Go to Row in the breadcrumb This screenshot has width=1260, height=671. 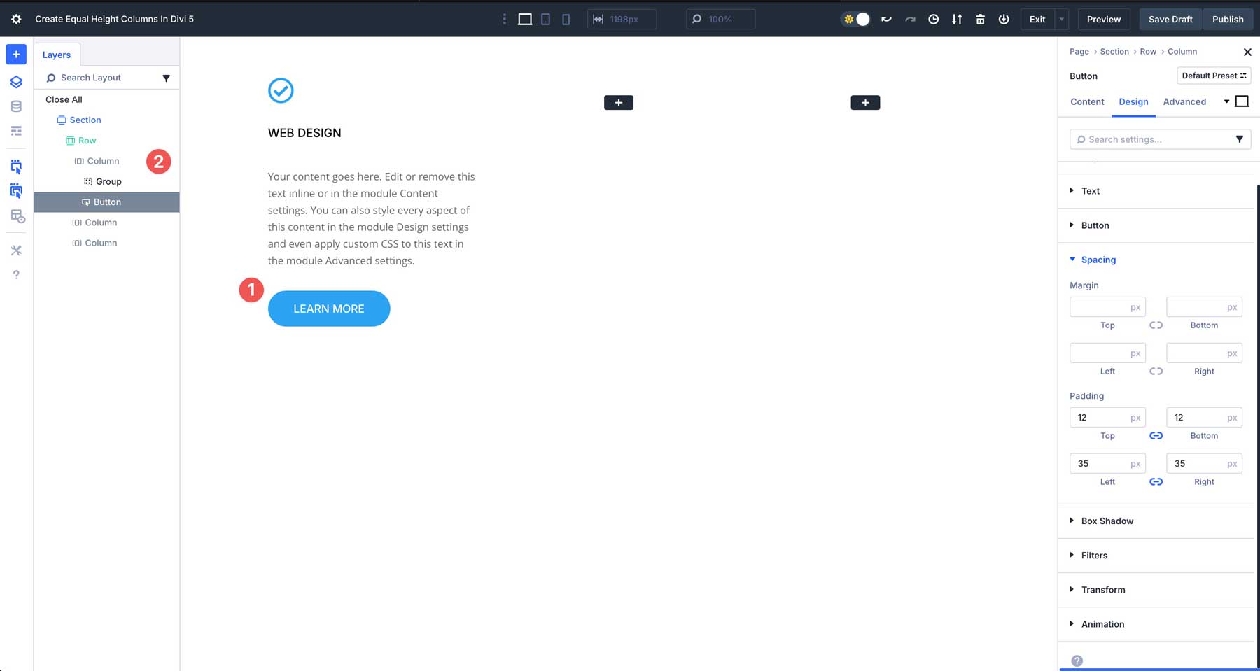coord(1148,52)
